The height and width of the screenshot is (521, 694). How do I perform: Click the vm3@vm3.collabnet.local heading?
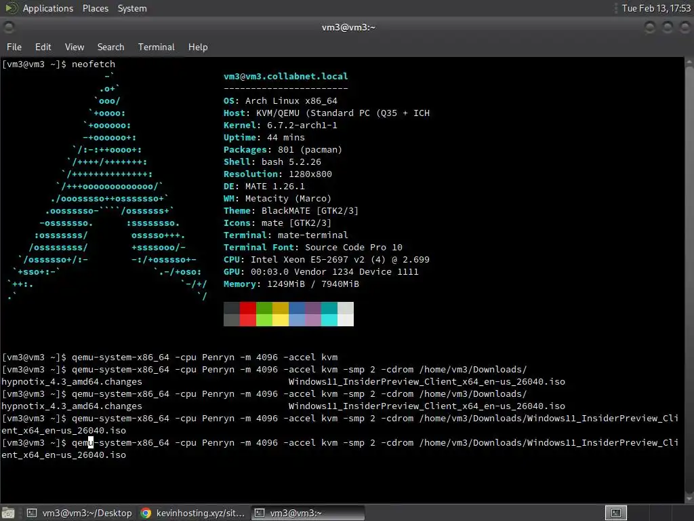click(x=285, y=76)
